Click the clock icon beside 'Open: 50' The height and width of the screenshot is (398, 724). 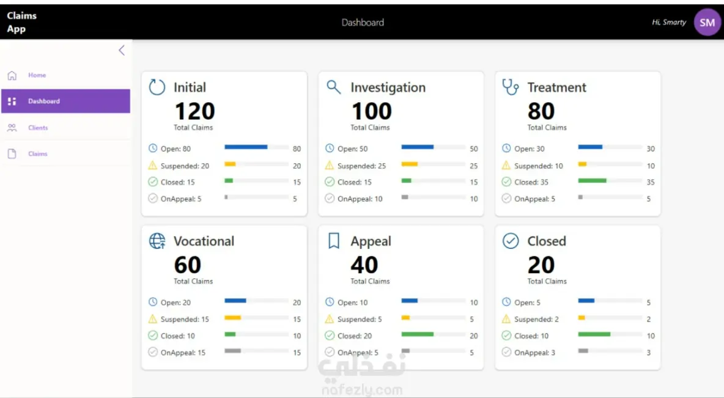click(329, 148)
